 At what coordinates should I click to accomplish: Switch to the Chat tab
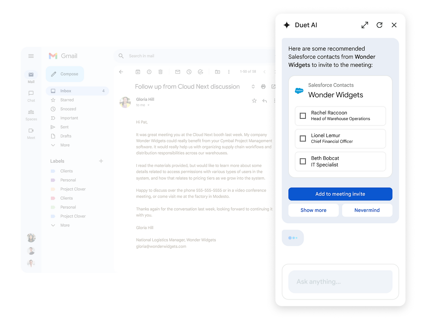point(31,96)
